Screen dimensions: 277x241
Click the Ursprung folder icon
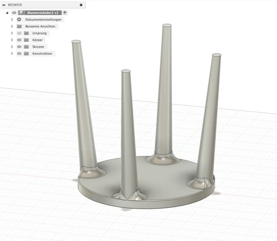[26, 33]
